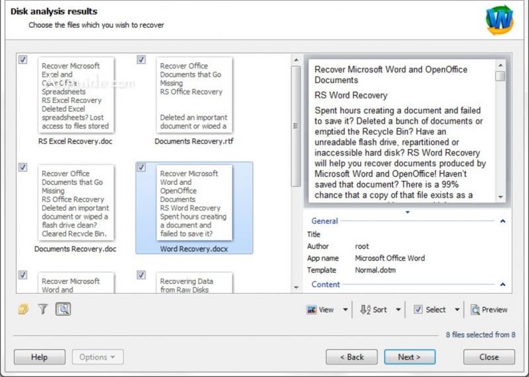Viewport: 529px width, 377px height.
Task: Click the 'Disk analysis results' heading
Action: pyautogui.click(x=54, y=11)
